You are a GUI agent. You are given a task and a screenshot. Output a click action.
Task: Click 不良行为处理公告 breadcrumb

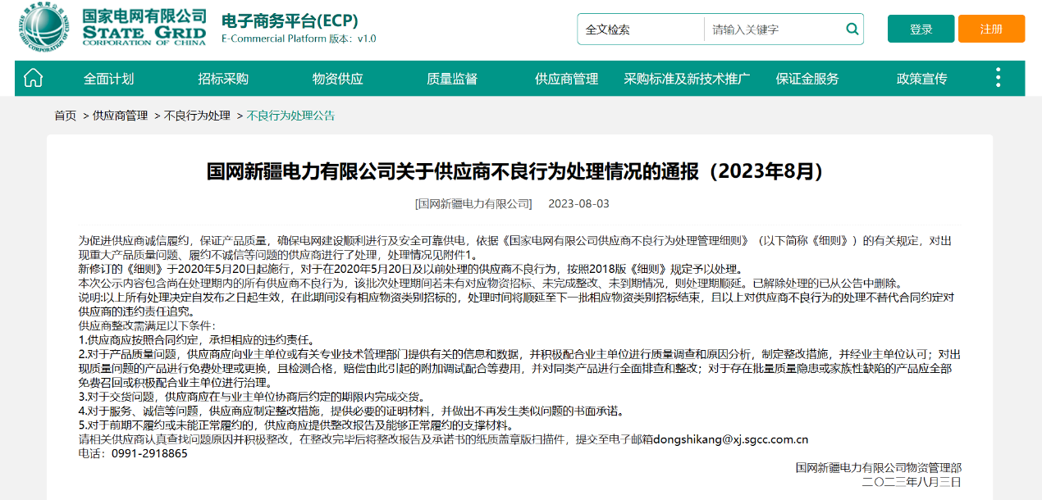291,116
